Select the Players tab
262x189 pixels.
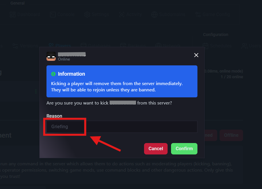click(60, 45)
